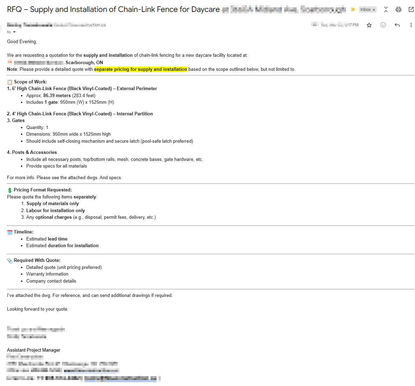
Task: Click the sender's name in the header
Action: [30, 25]
